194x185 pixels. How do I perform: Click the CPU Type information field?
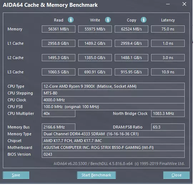point(113,86)
